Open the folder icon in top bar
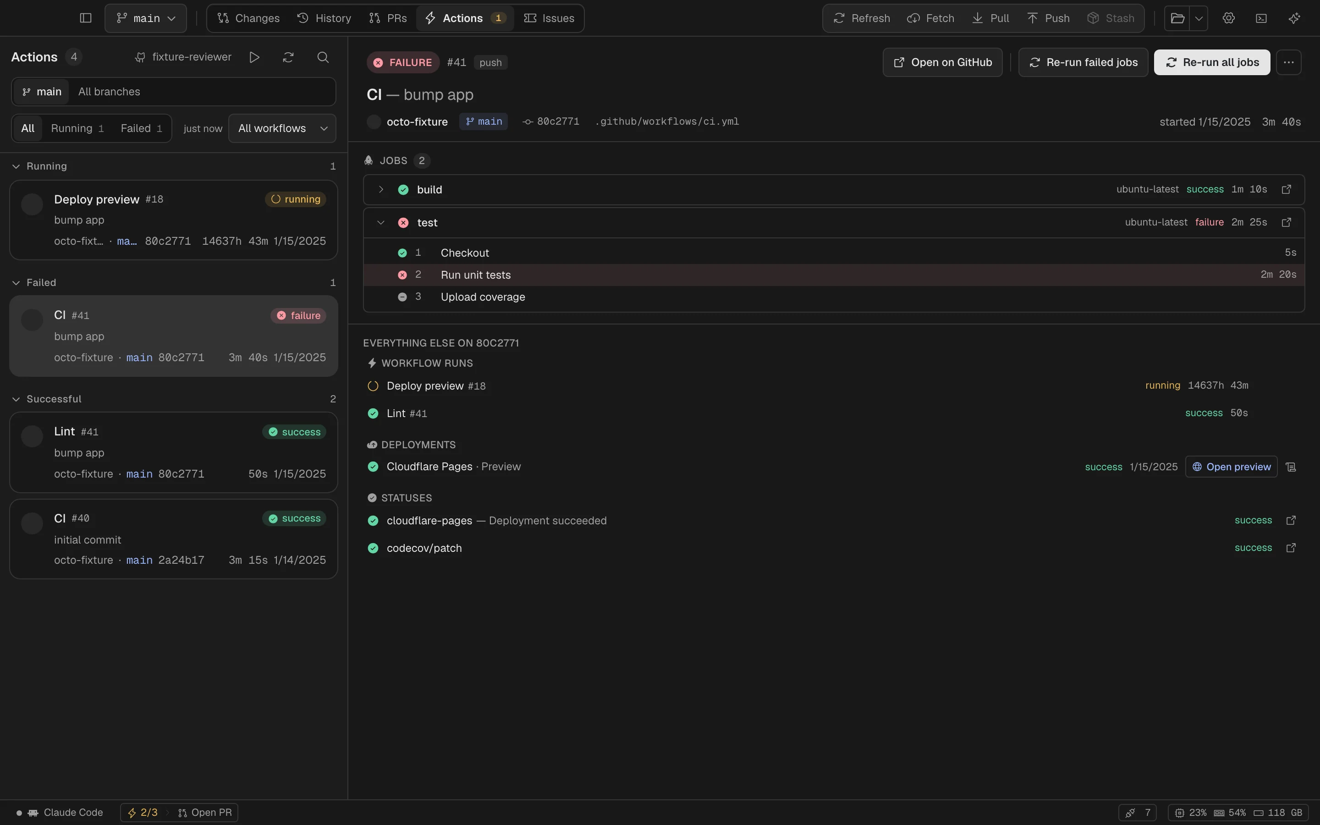 pos(1177,18)
